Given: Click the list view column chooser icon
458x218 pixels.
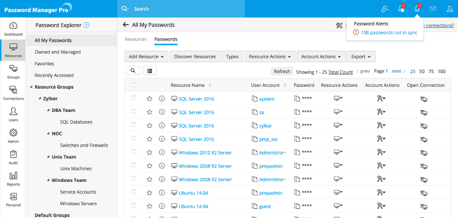Looking at the screenshot, I should (150, 70).
